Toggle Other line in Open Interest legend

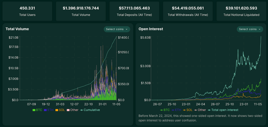pos(200,110)
